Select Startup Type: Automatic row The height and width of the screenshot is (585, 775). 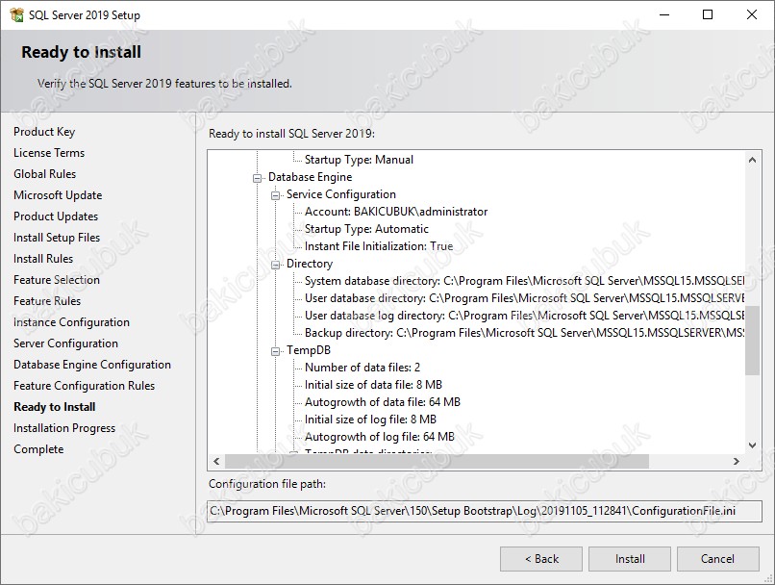coord(366,229)
